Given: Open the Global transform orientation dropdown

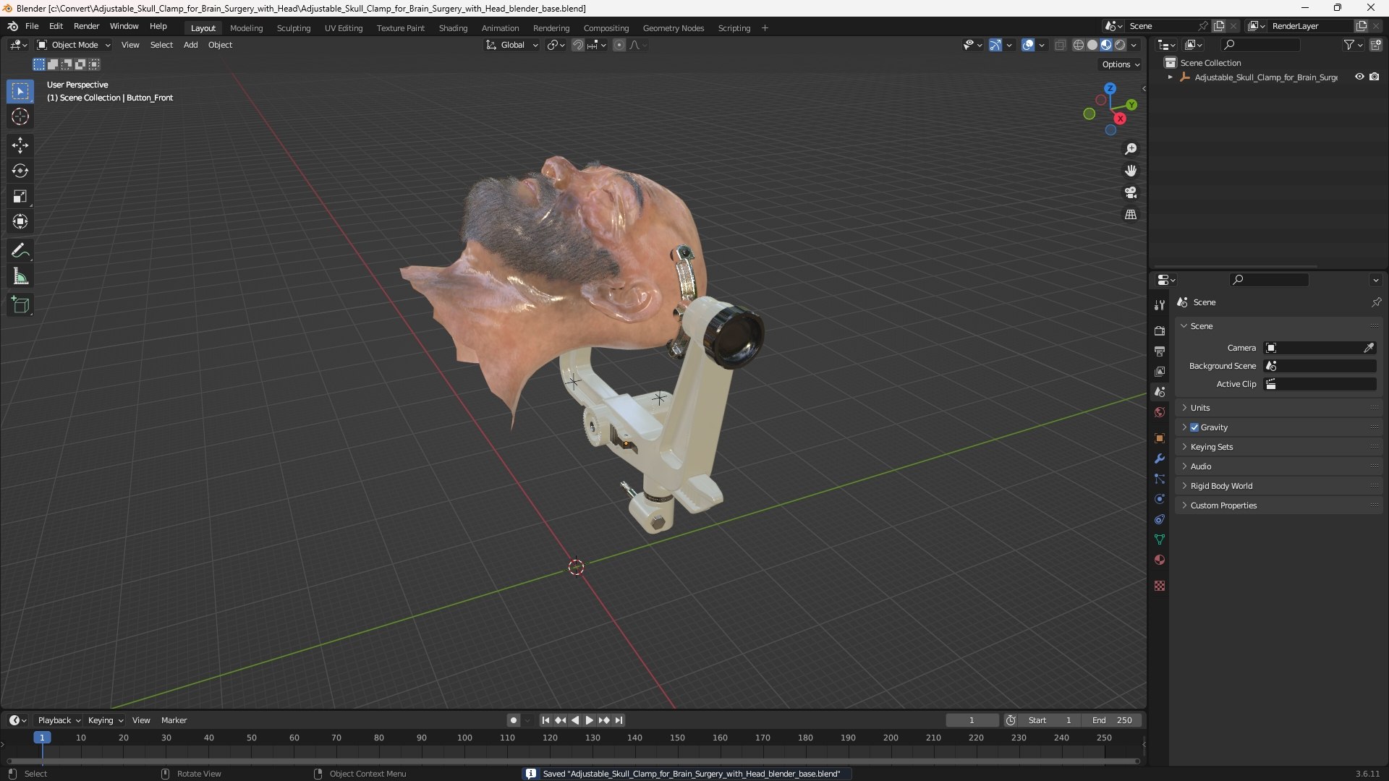Looking at the screenshot, I should (x=512, y=45).
